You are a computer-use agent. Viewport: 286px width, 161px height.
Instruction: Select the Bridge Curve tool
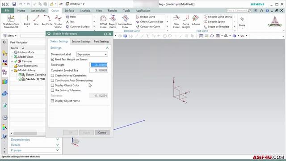click(146, 17)
